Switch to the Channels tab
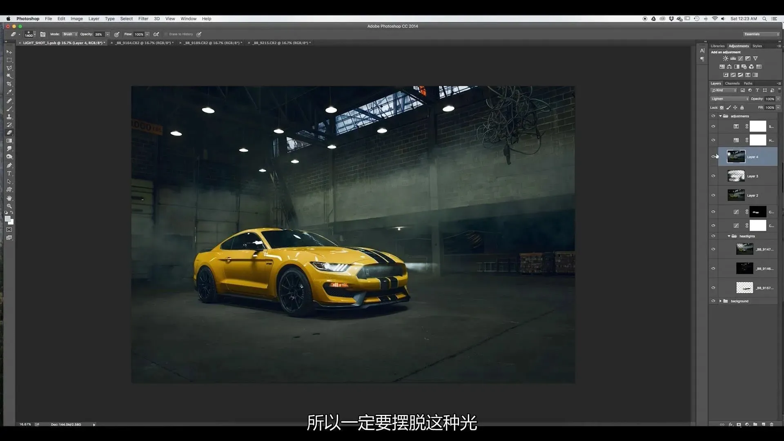This screenshot has width=784, height=441. click(x=732, y=83)
